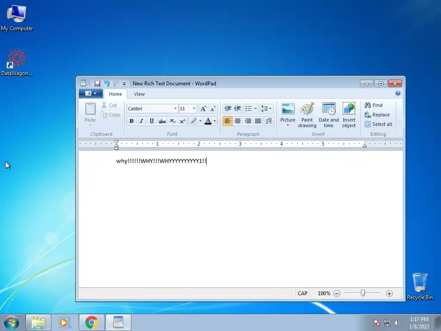Click the Increase indent icon

click(237, 108)
